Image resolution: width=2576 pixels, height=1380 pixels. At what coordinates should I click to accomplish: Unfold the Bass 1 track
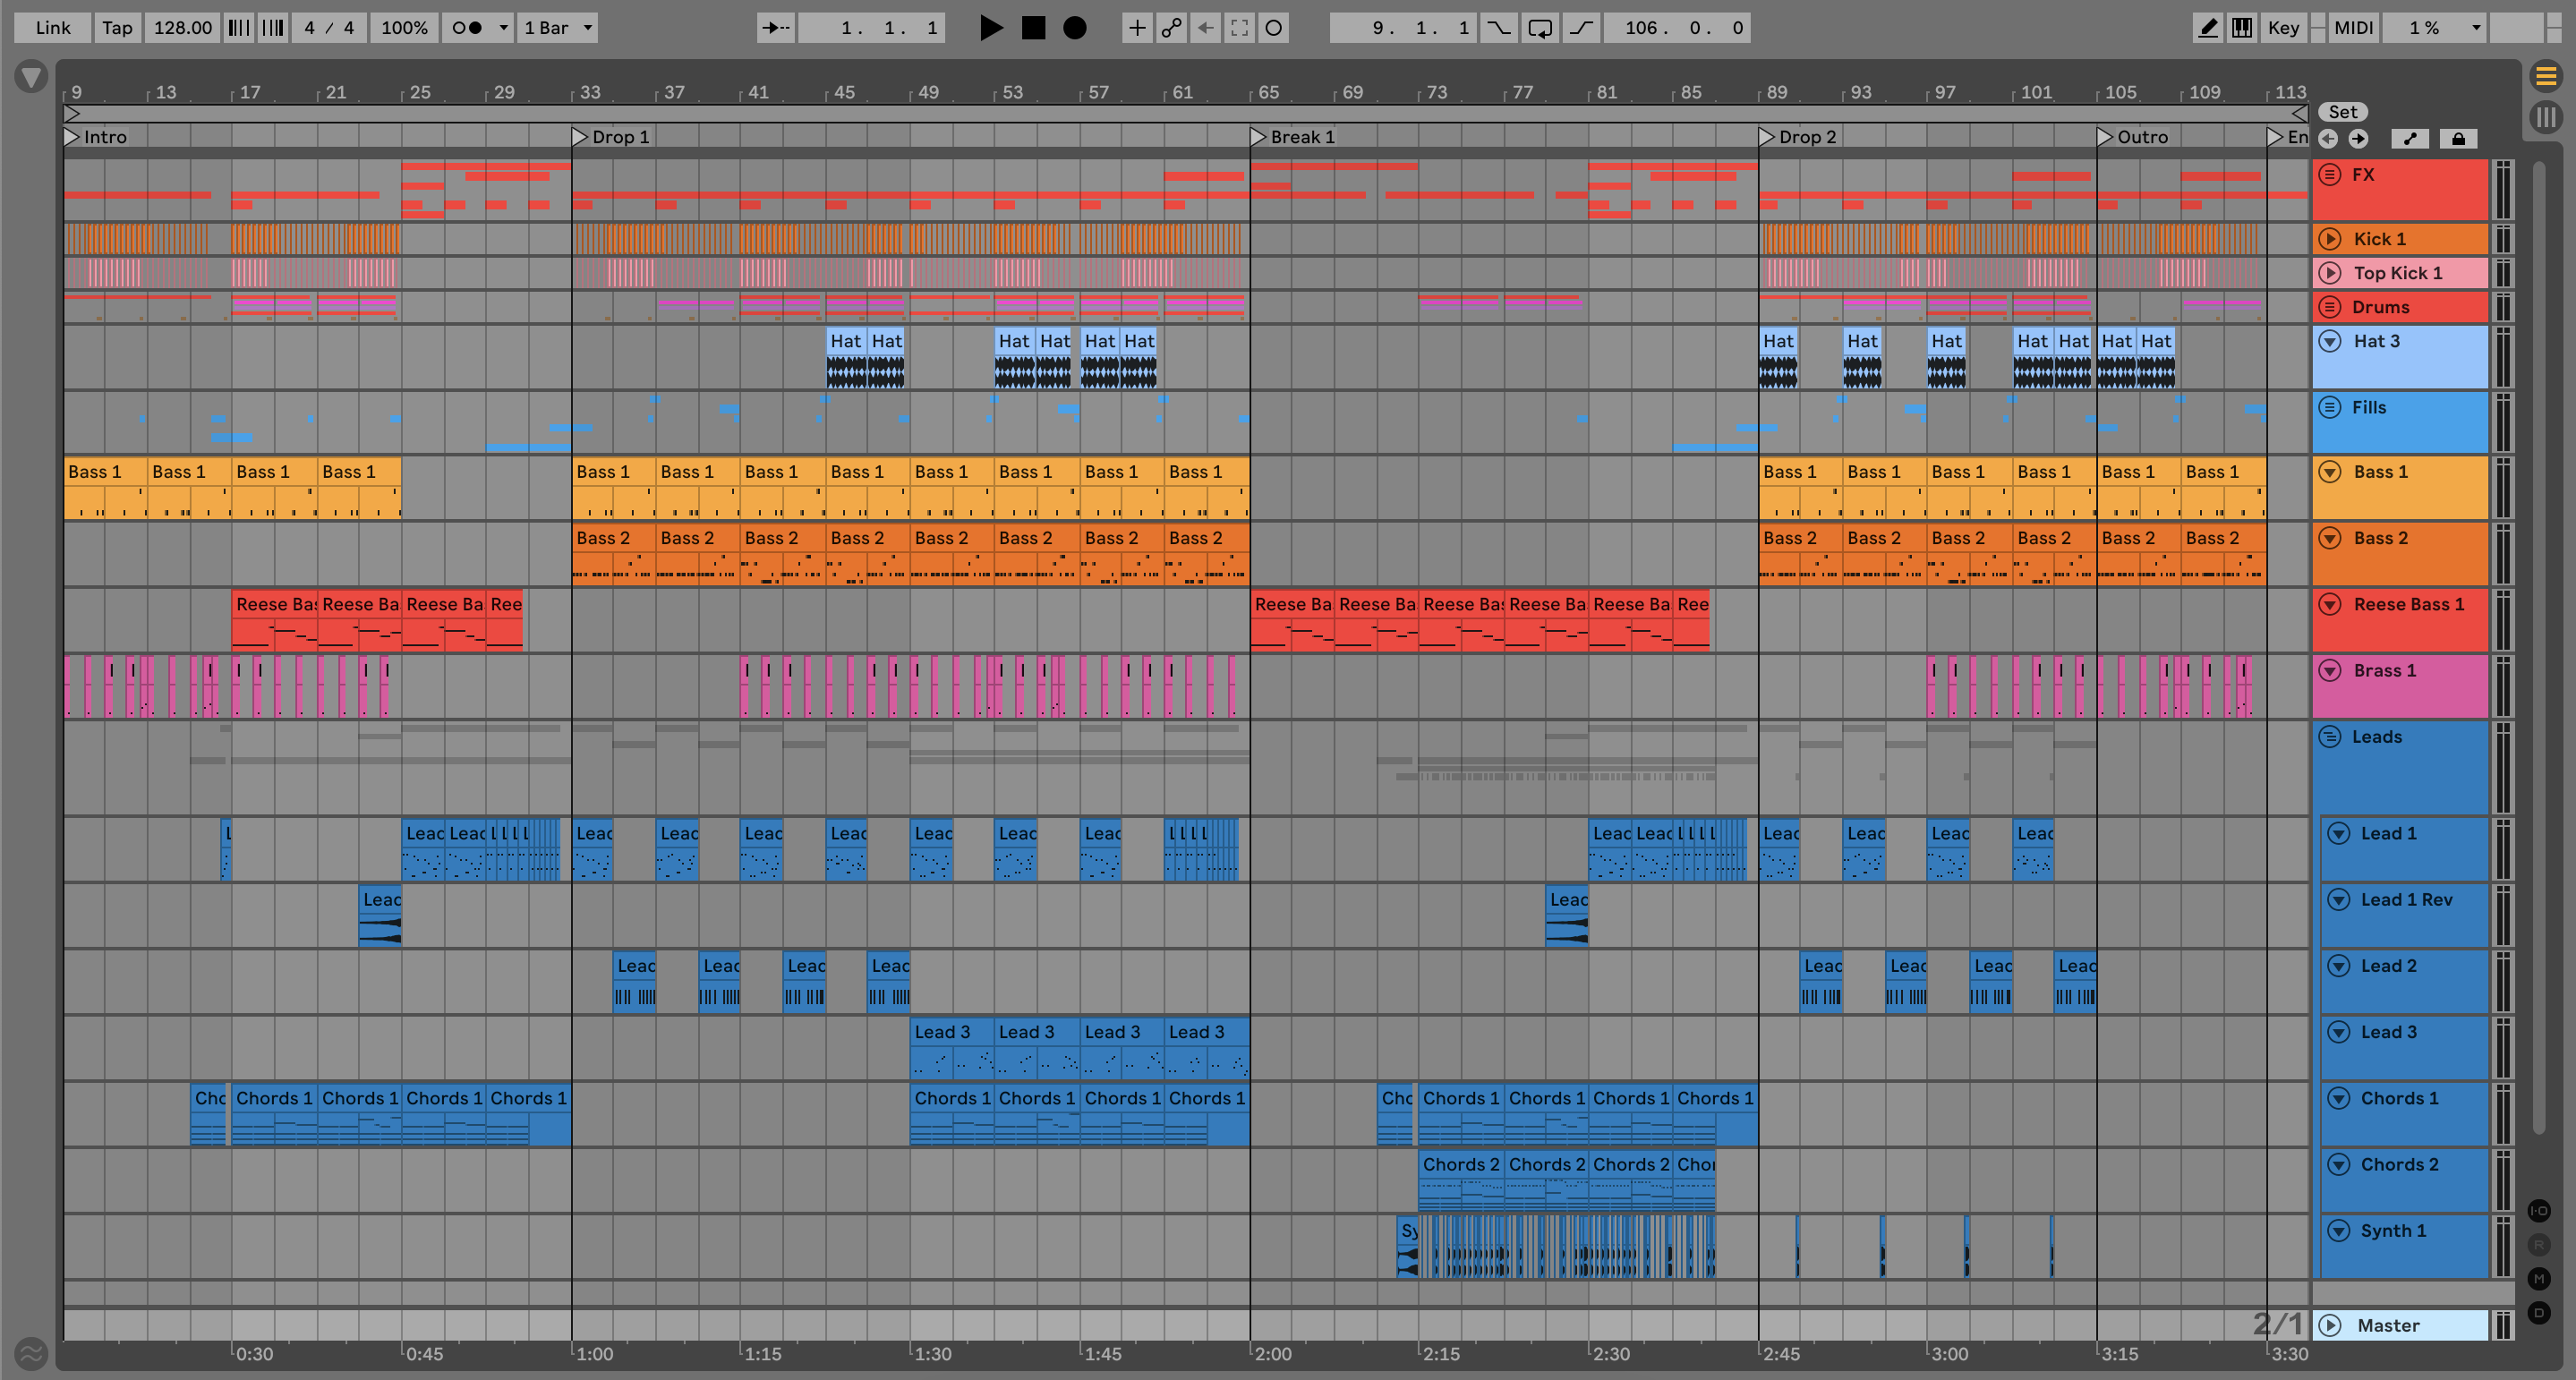(2330, 472)
